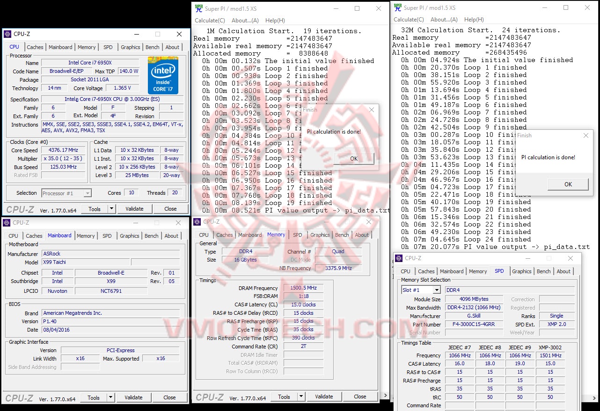Click Validate button in CPU window
The image size is (600, 411).
134,209
